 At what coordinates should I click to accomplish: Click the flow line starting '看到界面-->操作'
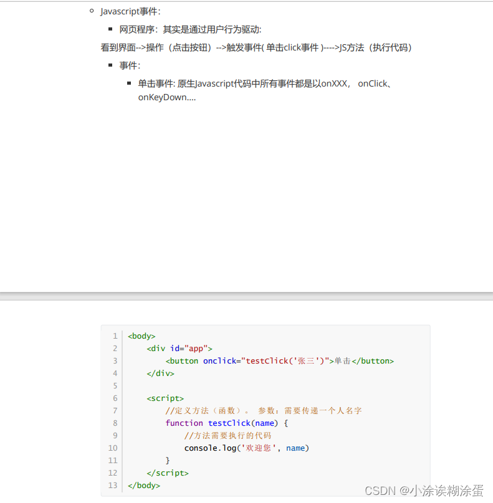(x=256, y=47)
